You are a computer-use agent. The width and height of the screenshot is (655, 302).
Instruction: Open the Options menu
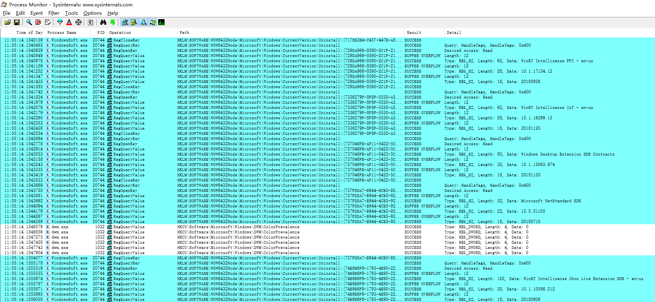(x=93, y=13)
